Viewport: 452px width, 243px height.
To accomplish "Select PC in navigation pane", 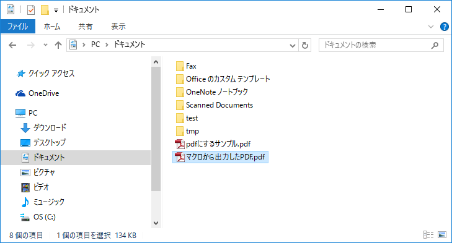I will point(33,113).
